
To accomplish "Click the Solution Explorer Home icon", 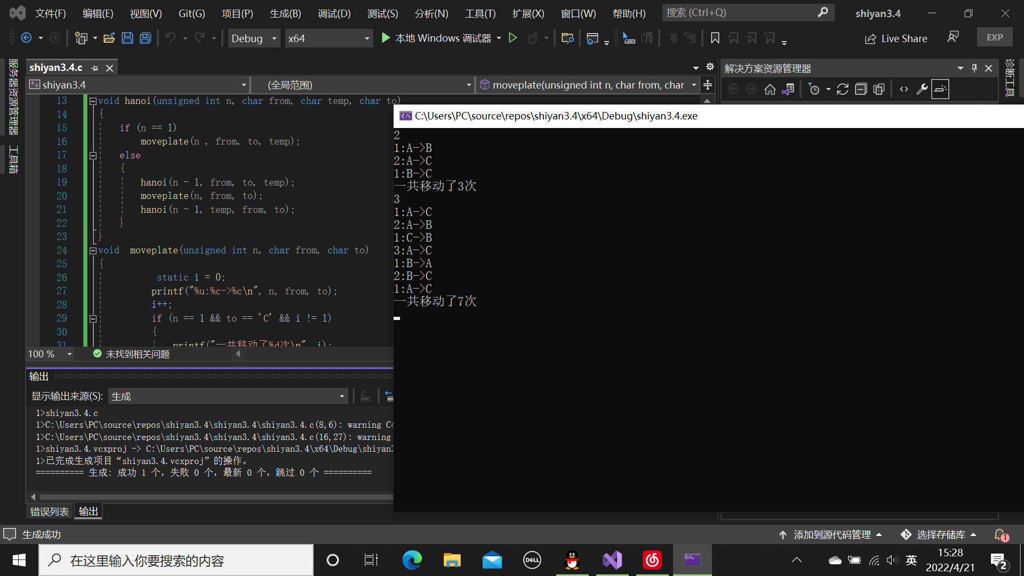I will click(770, 90).
